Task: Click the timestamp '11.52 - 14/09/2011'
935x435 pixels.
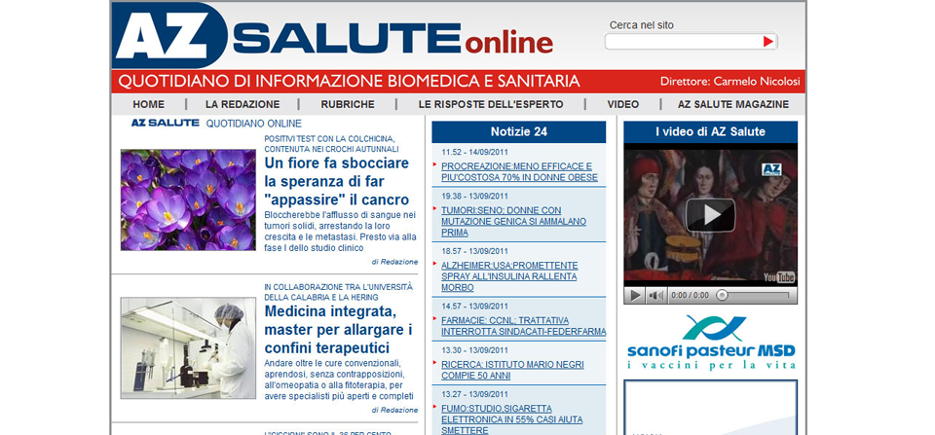Action: 474,152
